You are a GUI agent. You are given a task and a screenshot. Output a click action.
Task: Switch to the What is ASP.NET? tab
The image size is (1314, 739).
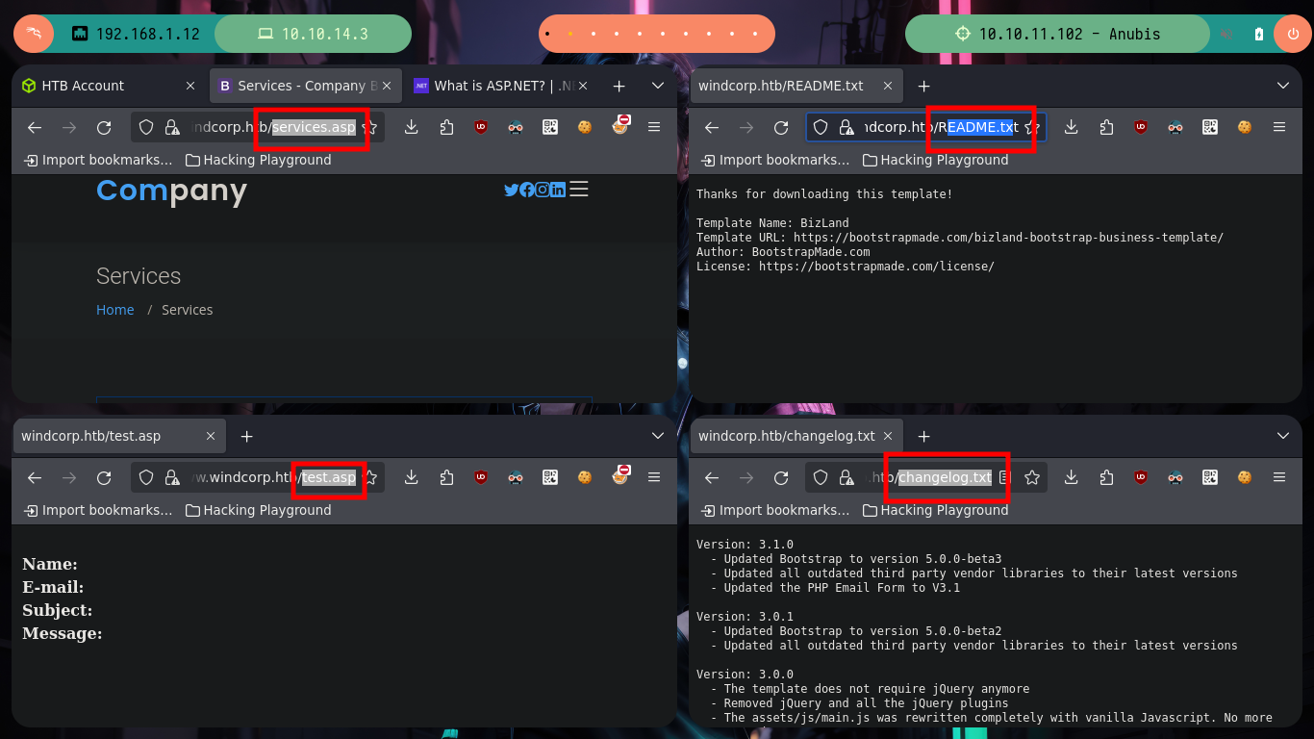(497, 86)
